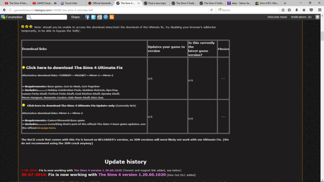Share via email icon
This screenshot has height=182, width=324.
[106, 17]
